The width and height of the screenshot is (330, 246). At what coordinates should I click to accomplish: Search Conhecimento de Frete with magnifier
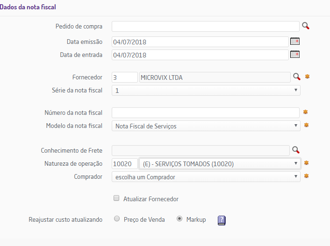tap(296, 150)
